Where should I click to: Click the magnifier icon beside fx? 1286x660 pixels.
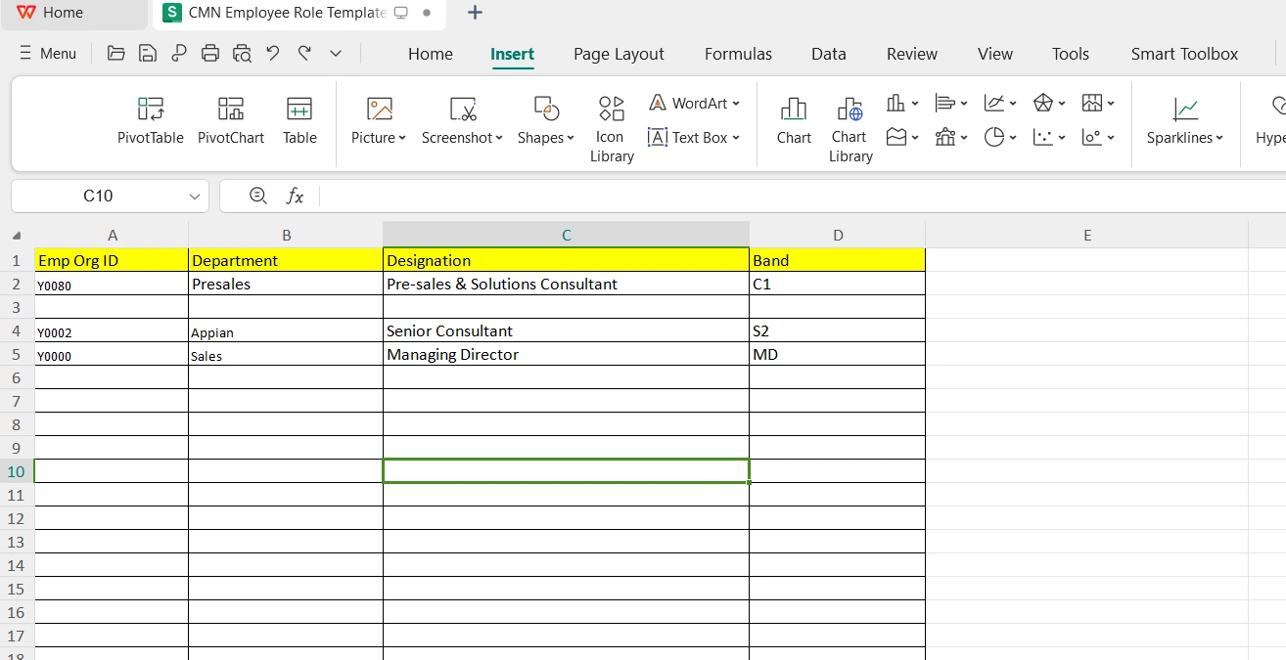[258, 196]
